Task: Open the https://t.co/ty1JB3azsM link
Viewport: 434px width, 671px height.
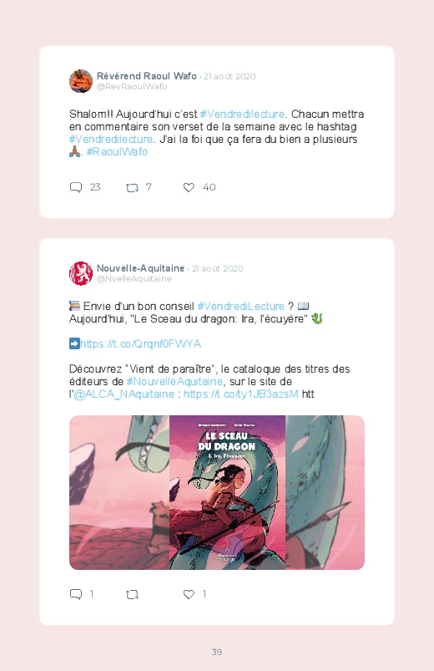Action: point(240,394)
